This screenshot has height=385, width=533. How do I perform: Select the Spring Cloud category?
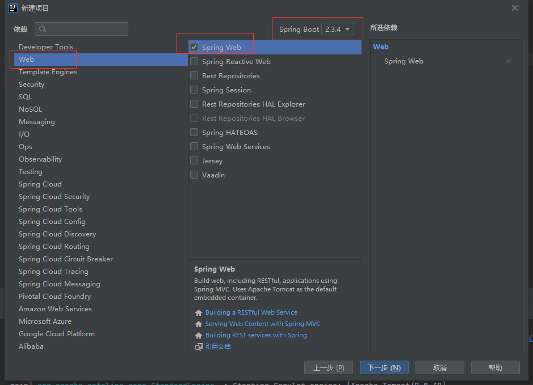tap(101, 184)
